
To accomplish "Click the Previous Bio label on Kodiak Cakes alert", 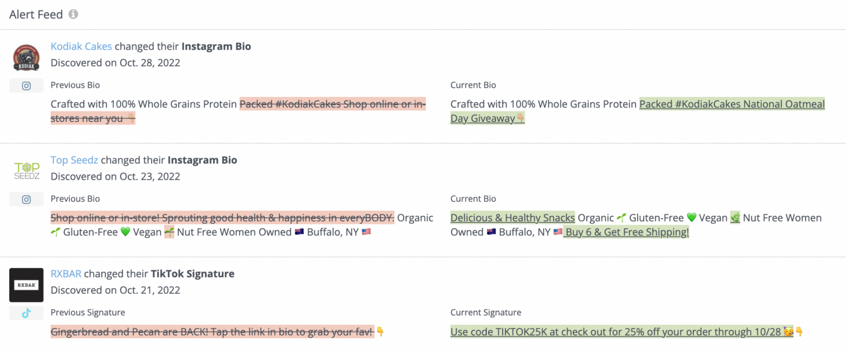I will [x=75, y=85].
